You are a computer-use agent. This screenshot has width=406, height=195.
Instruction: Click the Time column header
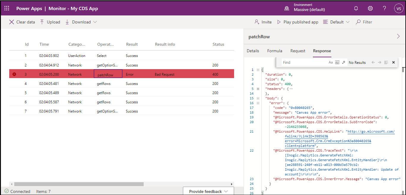tap(44, 44)
